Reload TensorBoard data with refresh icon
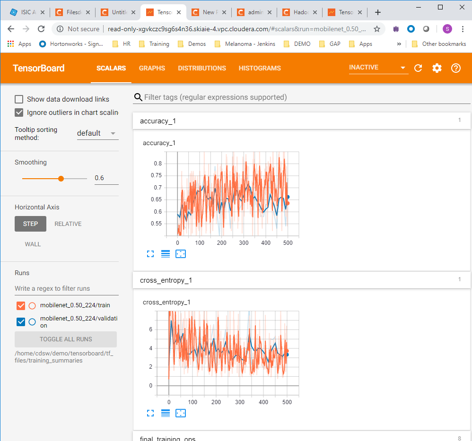Screen dimensions: 472x441 point(418,68)
